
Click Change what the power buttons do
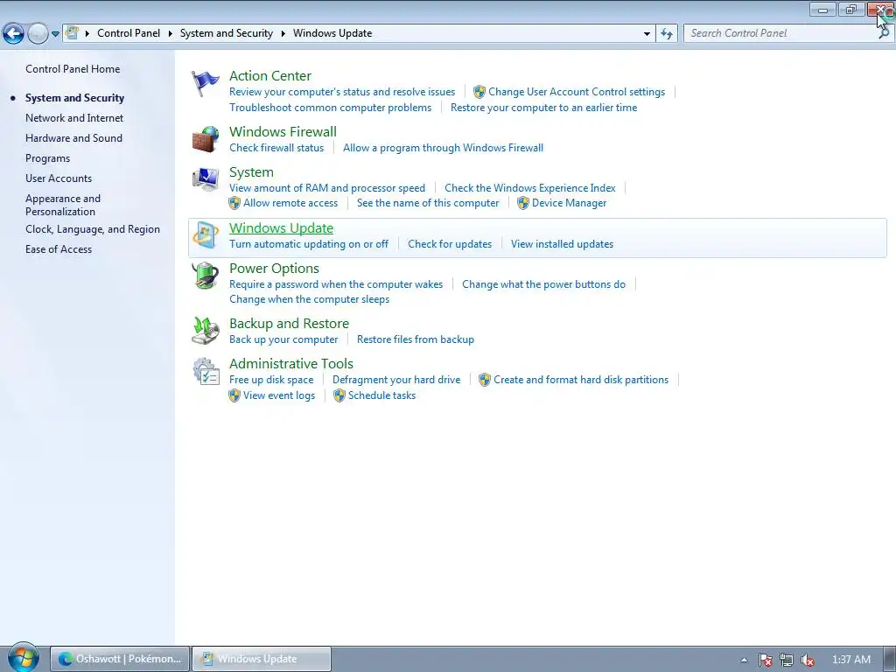tap(543, 284)
